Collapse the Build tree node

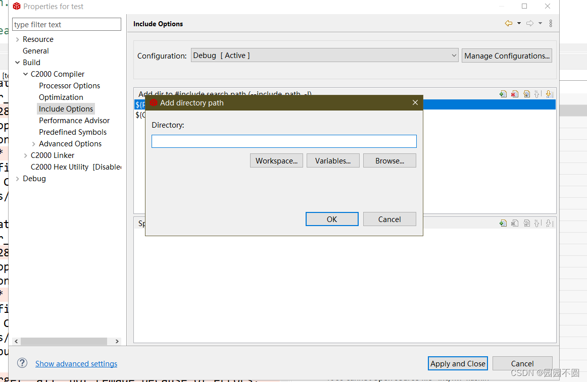point(18,62)
